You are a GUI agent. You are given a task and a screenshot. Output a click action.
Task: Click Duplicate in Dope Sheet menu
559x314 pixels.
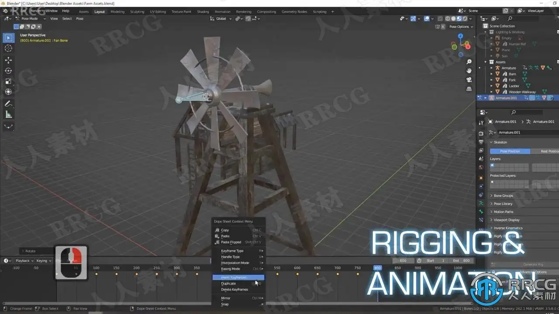(238, 283)
